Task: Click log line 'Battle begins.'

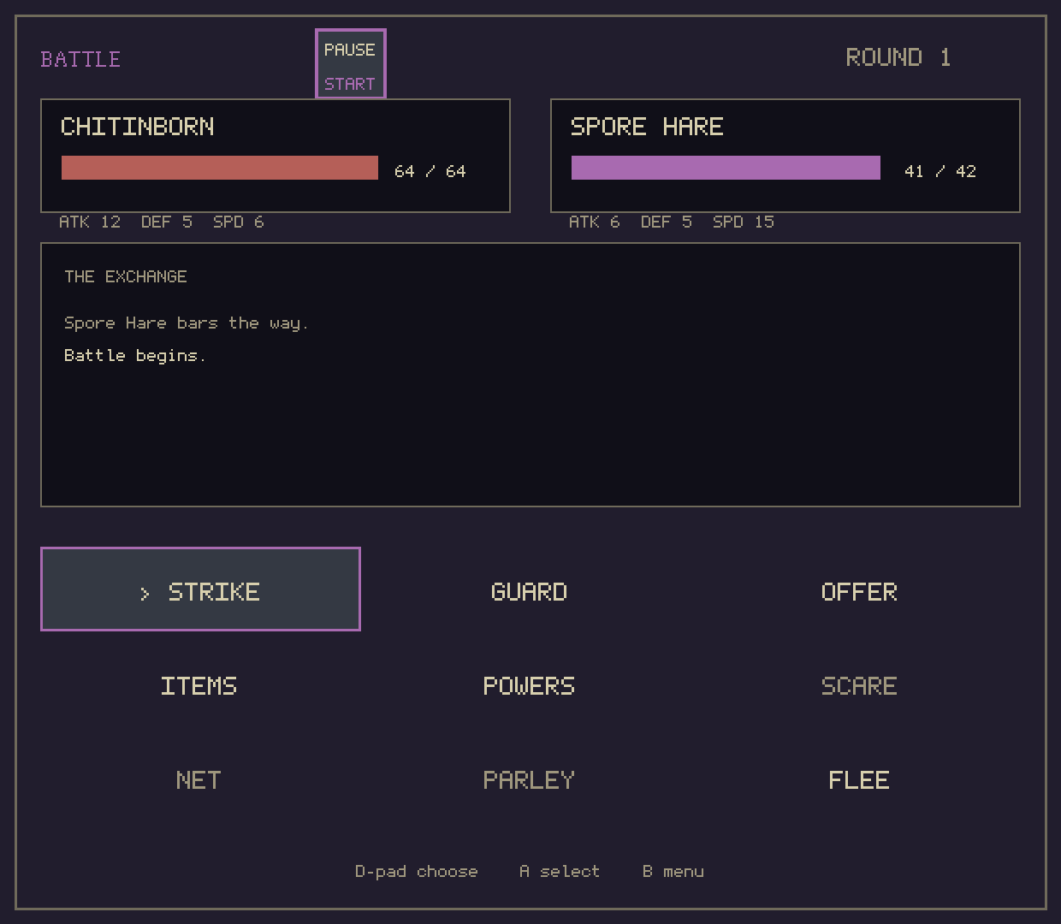Action: coord(135,355)
